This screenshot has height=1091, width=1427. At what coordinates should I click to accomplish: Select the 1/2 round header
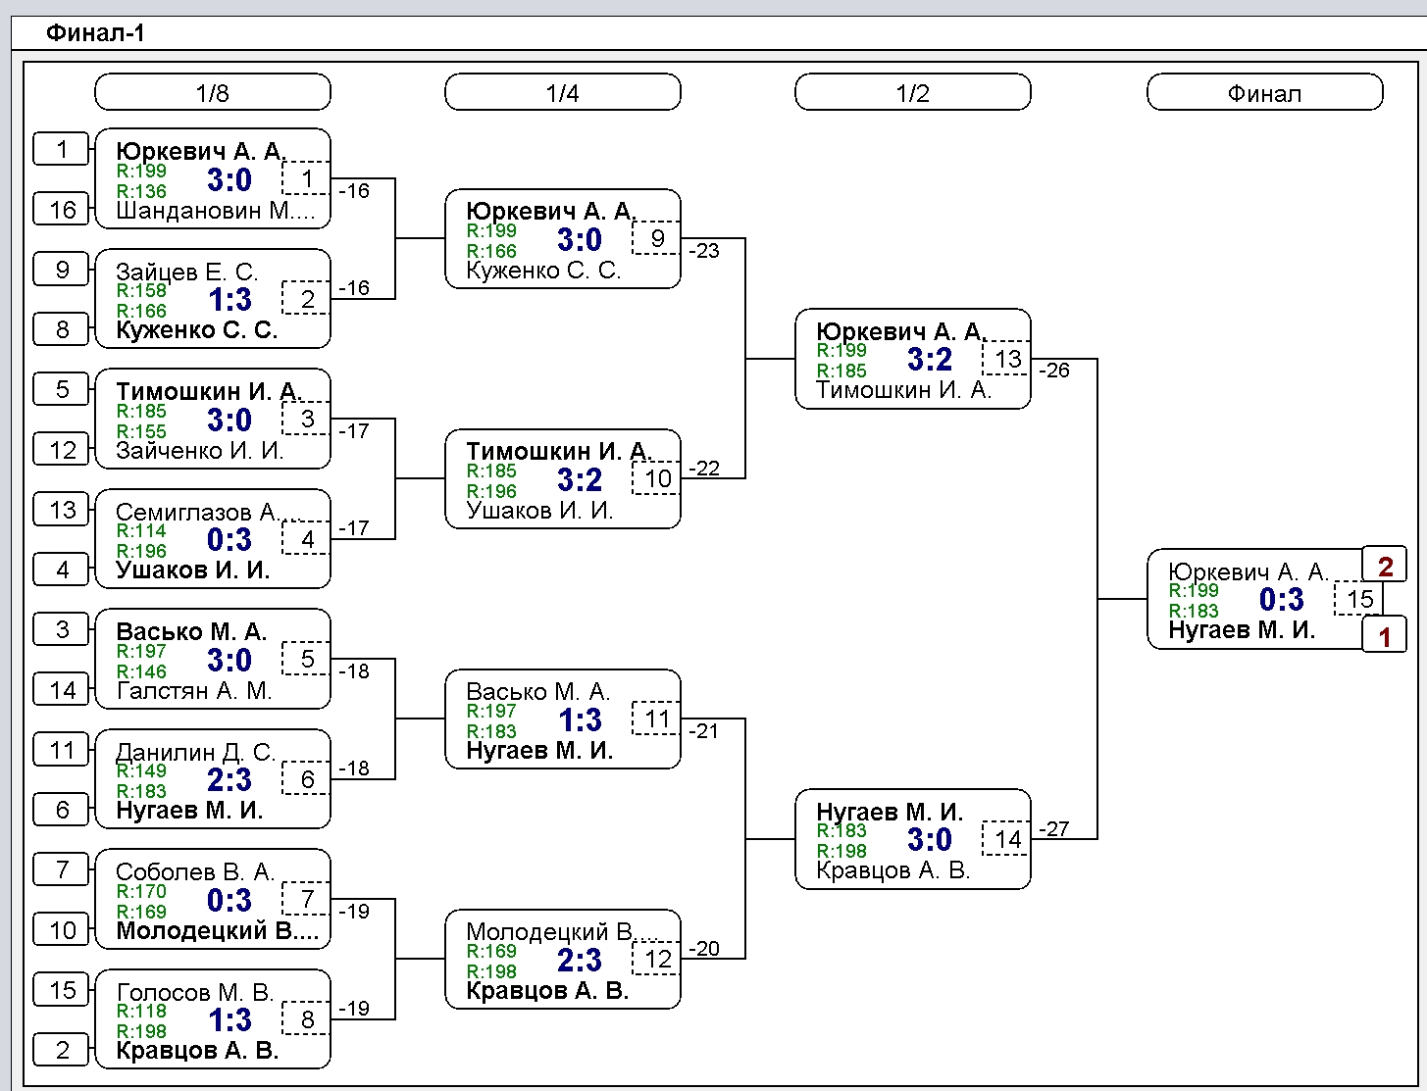pos(913,93)
